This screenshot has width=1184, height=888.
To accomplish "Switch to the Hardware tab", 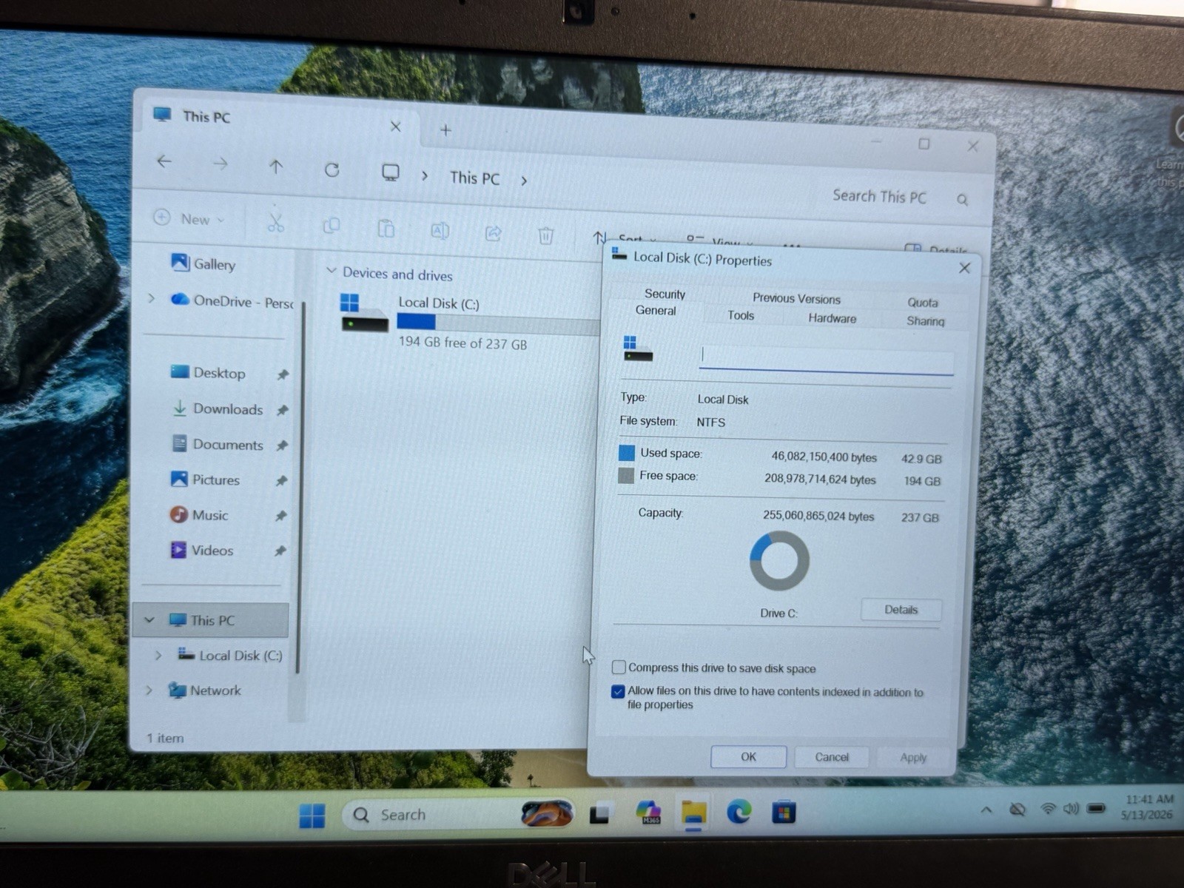I will coord(832,318).
